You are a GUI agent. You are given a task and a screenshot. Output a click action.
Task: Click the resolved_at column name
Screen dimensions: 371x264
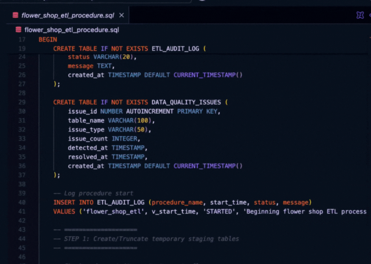click(88, 157)
